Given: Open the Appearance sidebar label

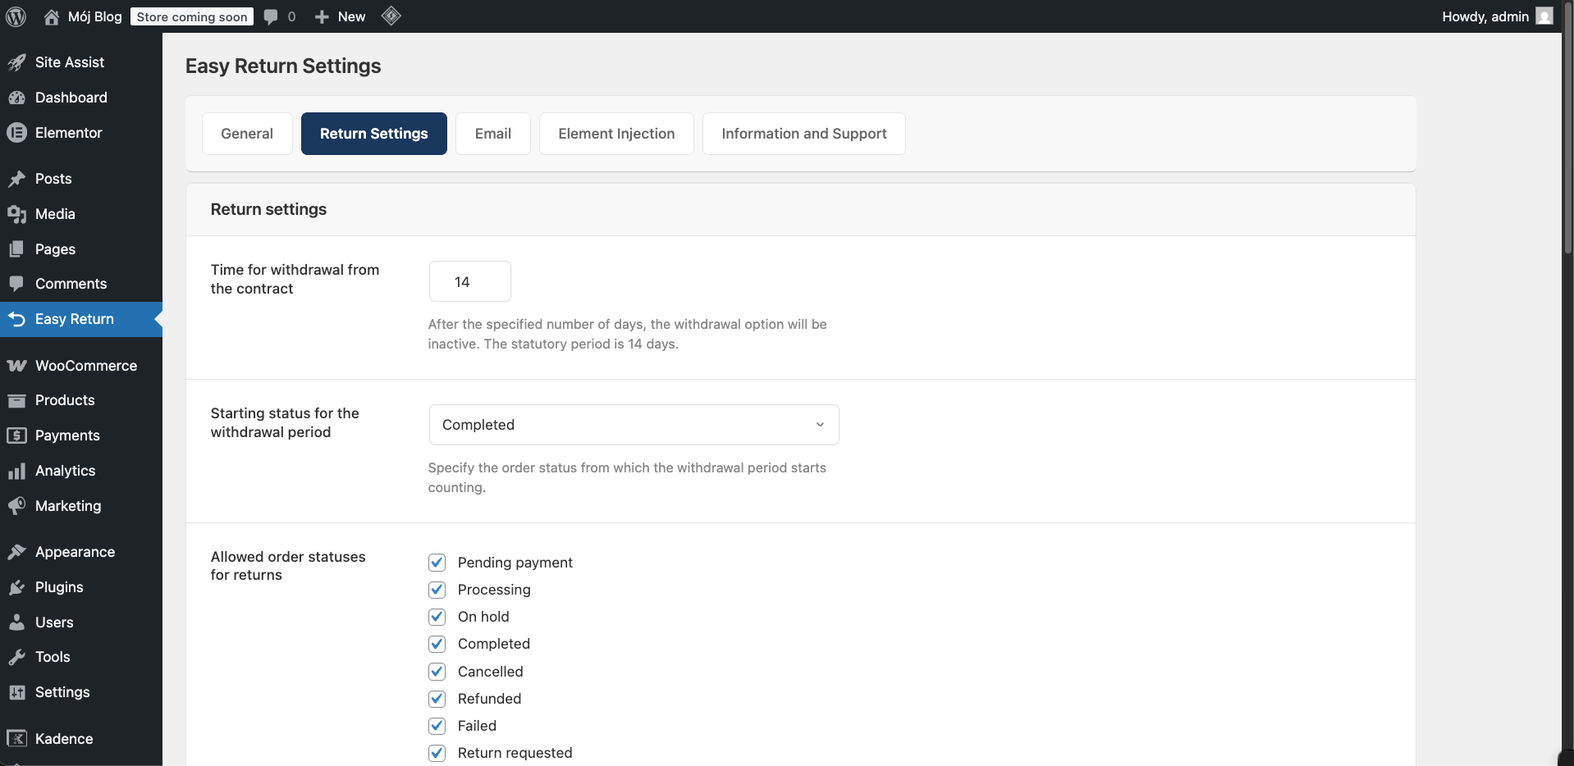Looking at the screenshot, I should (x=75, y=552).
